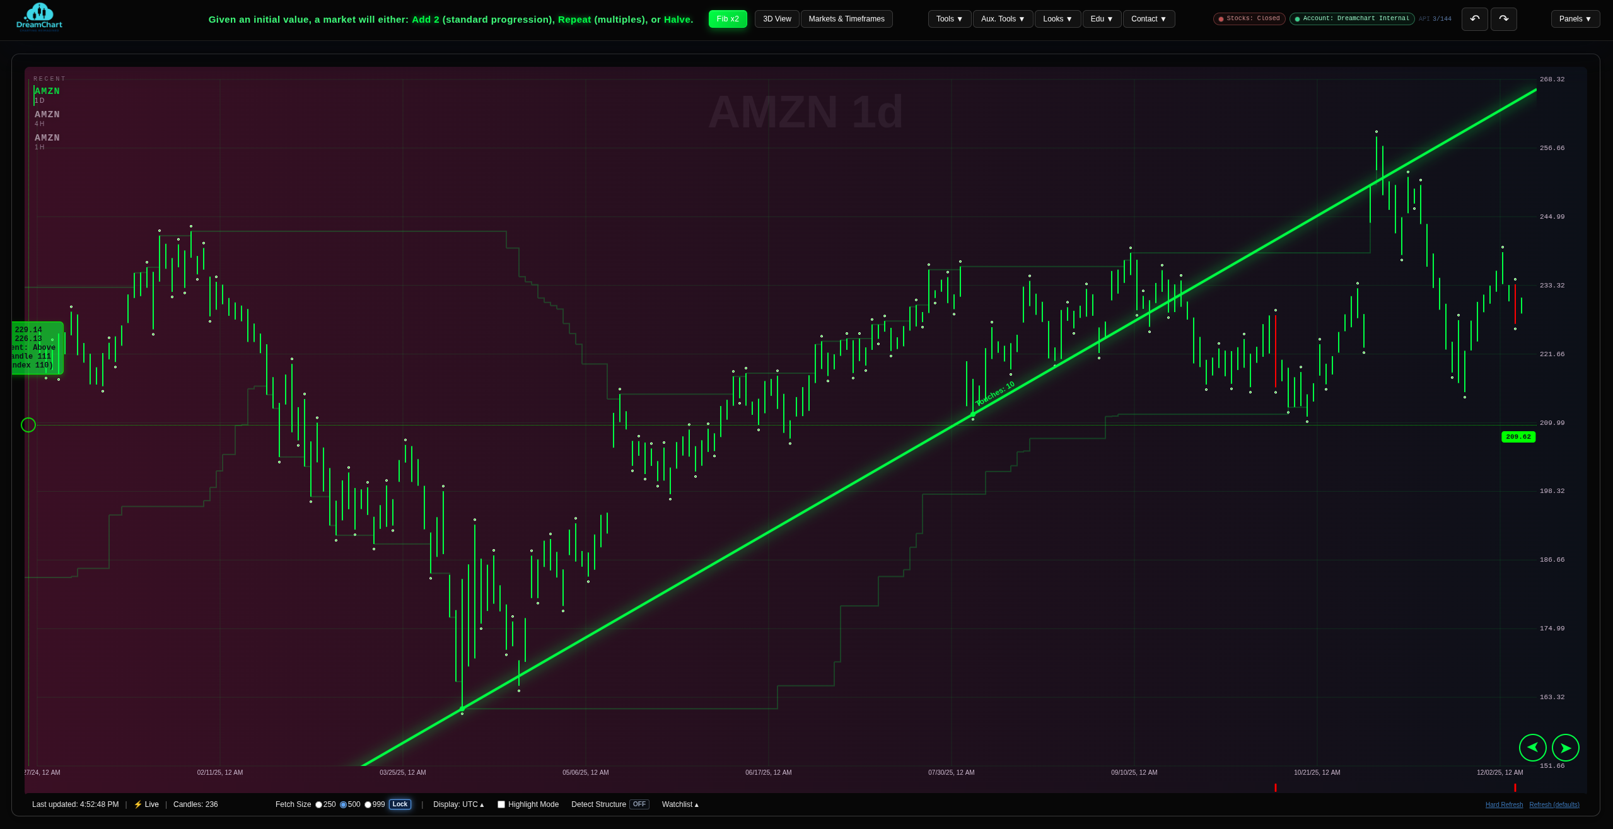Viewport: 1613px width, 829px height.
Task: Select recent AMZN 1H chart
Action: (47, 142)
